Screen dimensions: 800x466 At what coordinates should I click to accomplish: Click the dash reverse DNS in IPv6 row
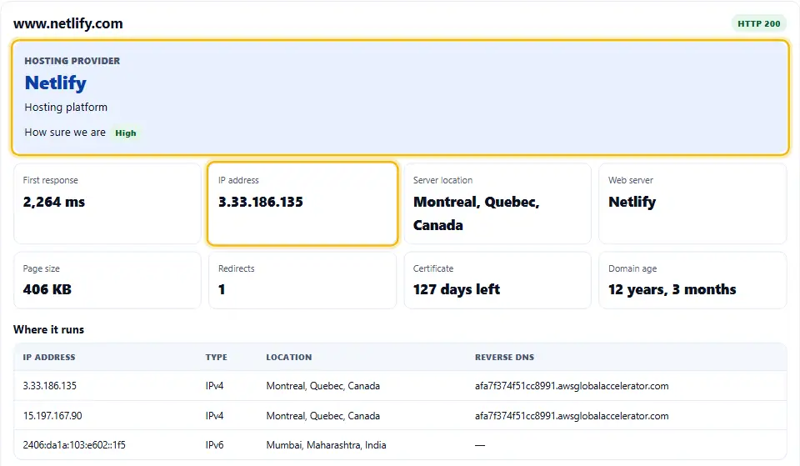pos(480,445)
